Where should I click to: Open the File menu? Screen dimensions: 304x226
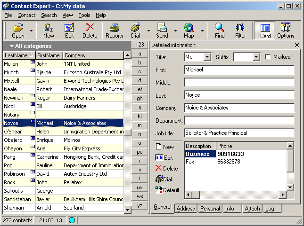tap(8, 15)
